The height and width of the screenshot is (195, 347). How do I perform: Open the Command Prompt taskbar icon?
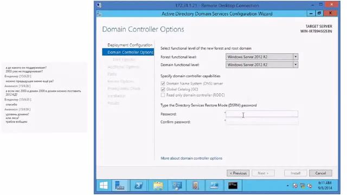point(233,185)
